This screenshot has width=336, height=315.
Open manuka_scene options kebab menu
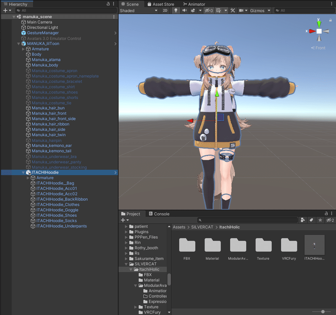point(114,17)
